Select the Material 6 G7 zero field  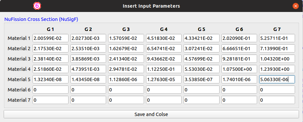277,89
